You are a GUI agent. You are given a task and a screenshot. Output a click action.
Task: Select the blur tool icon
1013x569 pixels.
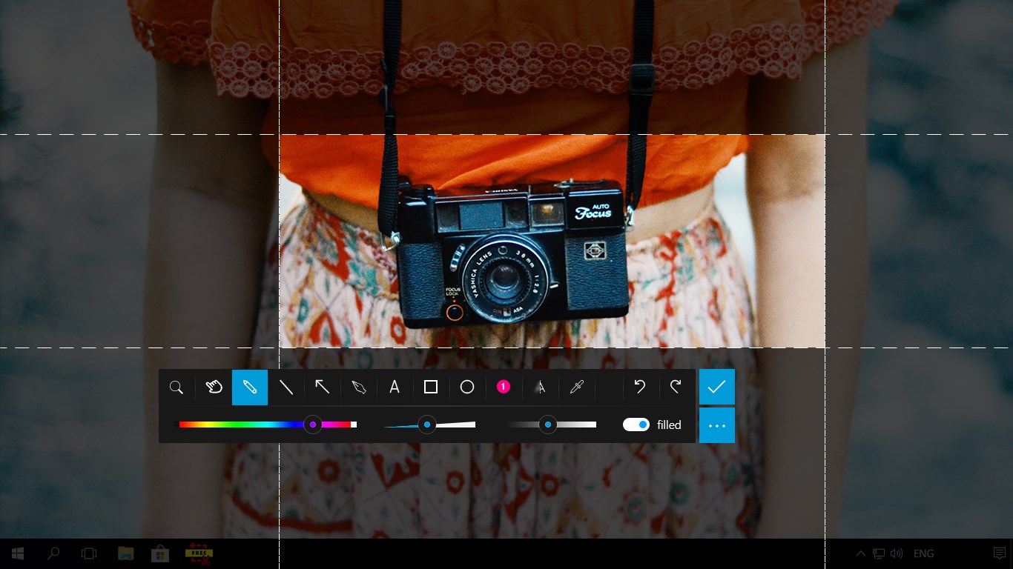(540, 387)
